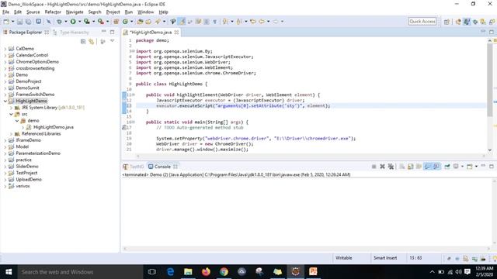Viewport: 497px width, 279px height.
Task: Open the Run menu
Action: point(129,12)
